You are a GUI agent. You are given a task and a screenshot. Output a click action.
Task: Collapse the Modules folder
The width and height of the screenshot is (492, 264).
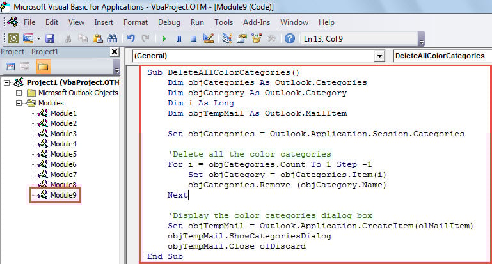pyautogui.click(x=19, y=103)
